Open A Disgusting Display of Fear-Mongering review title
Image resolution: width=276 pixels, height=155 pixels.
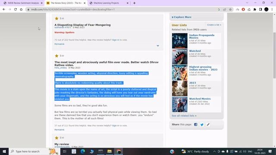[82, 25]
